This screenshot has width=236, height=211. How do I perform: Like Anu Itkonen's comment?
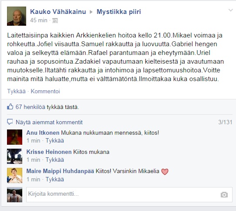coord(55,141)
